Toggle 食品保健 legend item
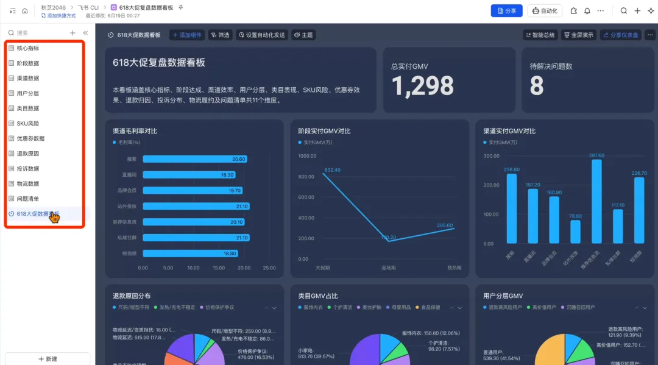The image size is (658, 365). point(428,308)
